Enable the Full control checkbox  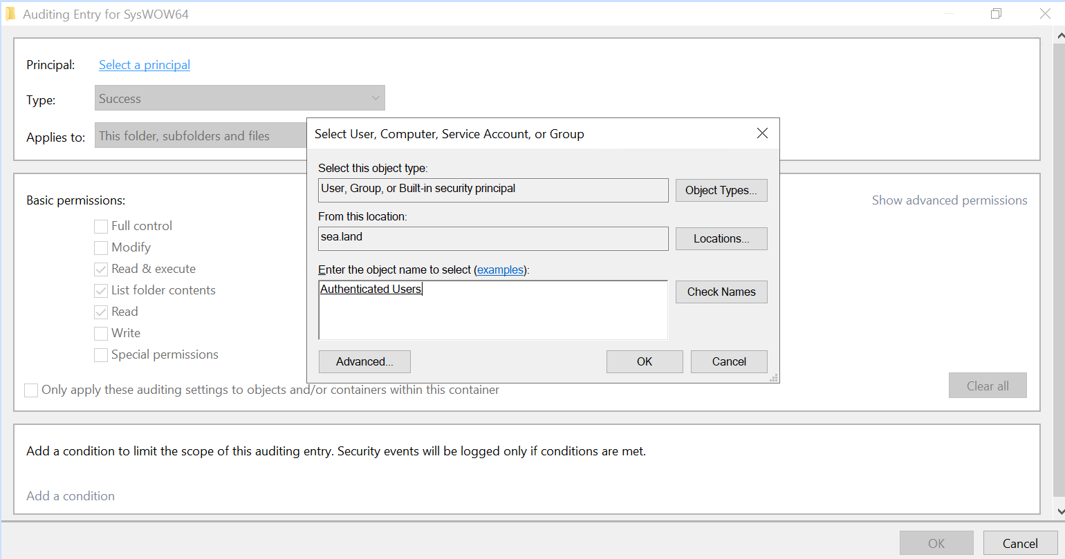pos(100,225)
